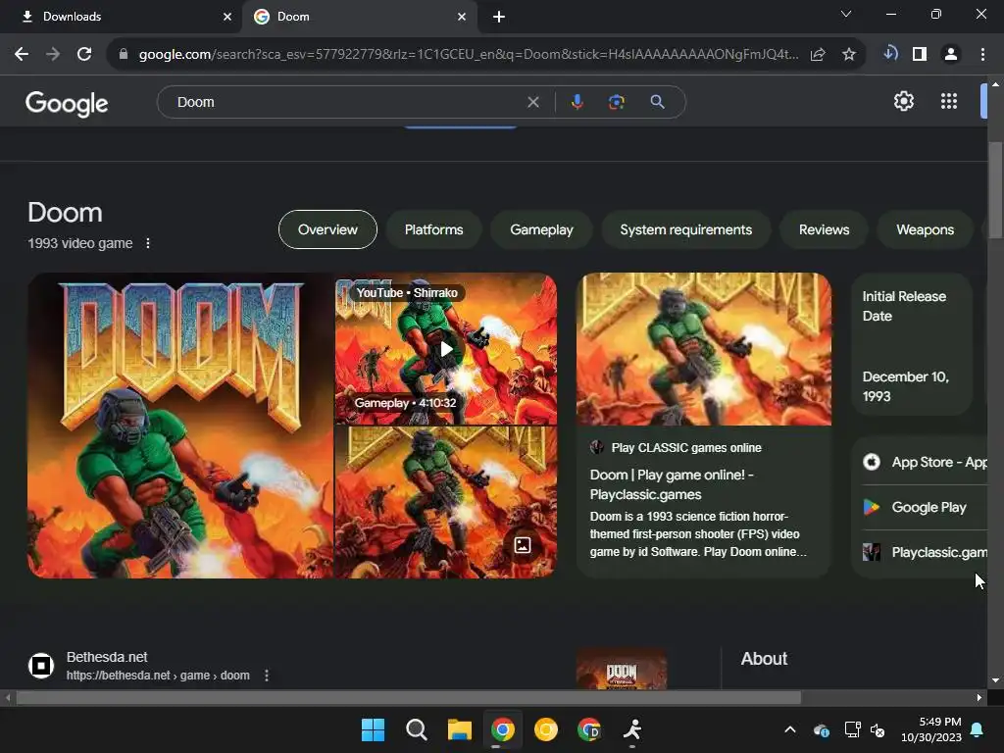Toggle the Chrome side panel
Screen dimensions: 1004x753
point(920,55)
